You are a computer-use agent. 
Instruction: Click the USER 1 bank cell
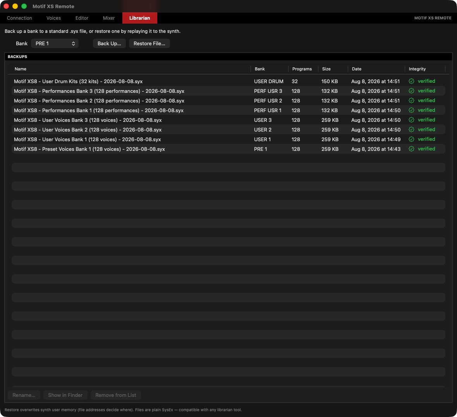(262, 139)
